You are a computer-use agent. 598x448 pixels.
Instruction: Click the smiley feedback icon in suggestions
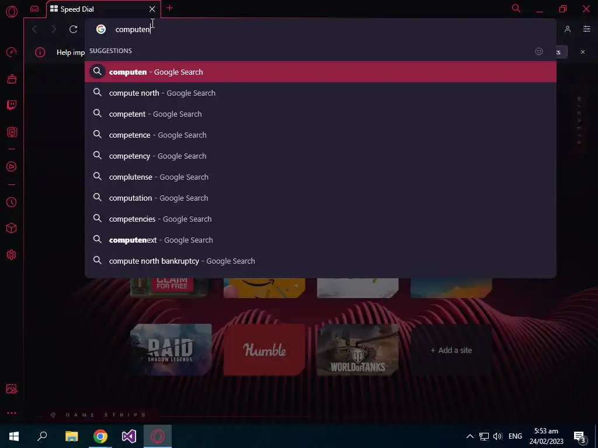pos(539,51)
